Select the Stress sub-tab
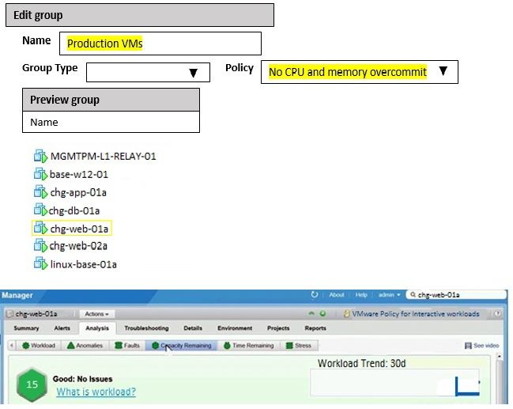This screenshot has height=409, width=513. click(298, 346)
